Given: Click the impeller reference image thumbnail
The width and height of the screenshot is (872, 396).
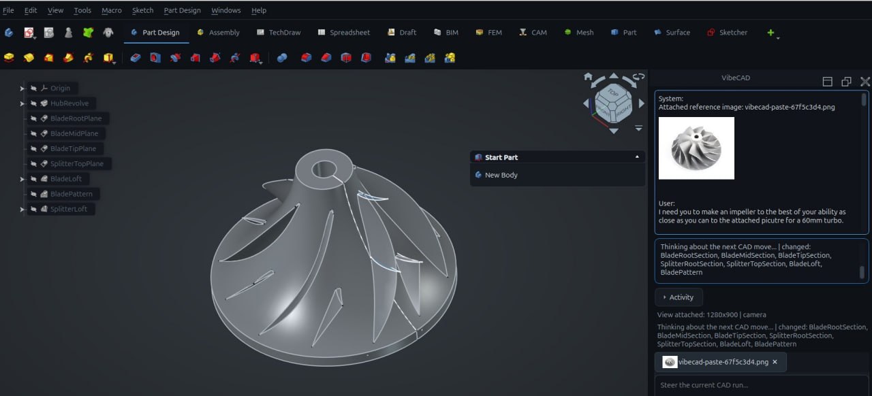Looking at the screenshot, I should point(696,148).
